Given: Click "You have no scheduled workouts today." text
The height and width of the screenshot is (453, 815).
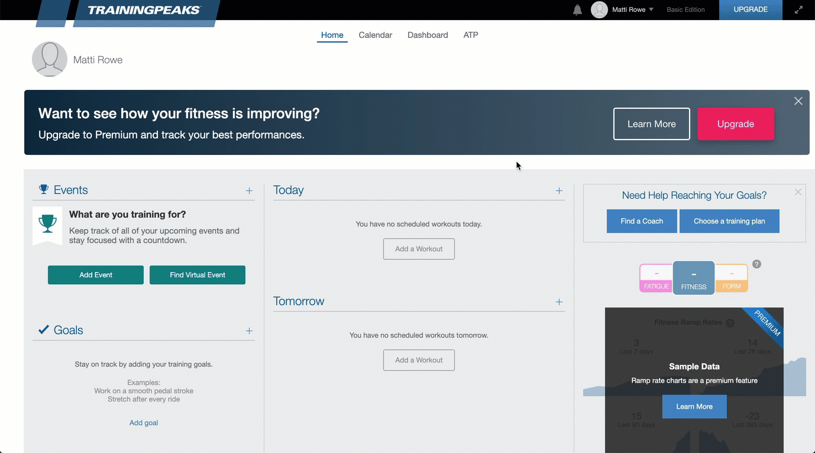Looking at the screenshot, I should 419,224.
